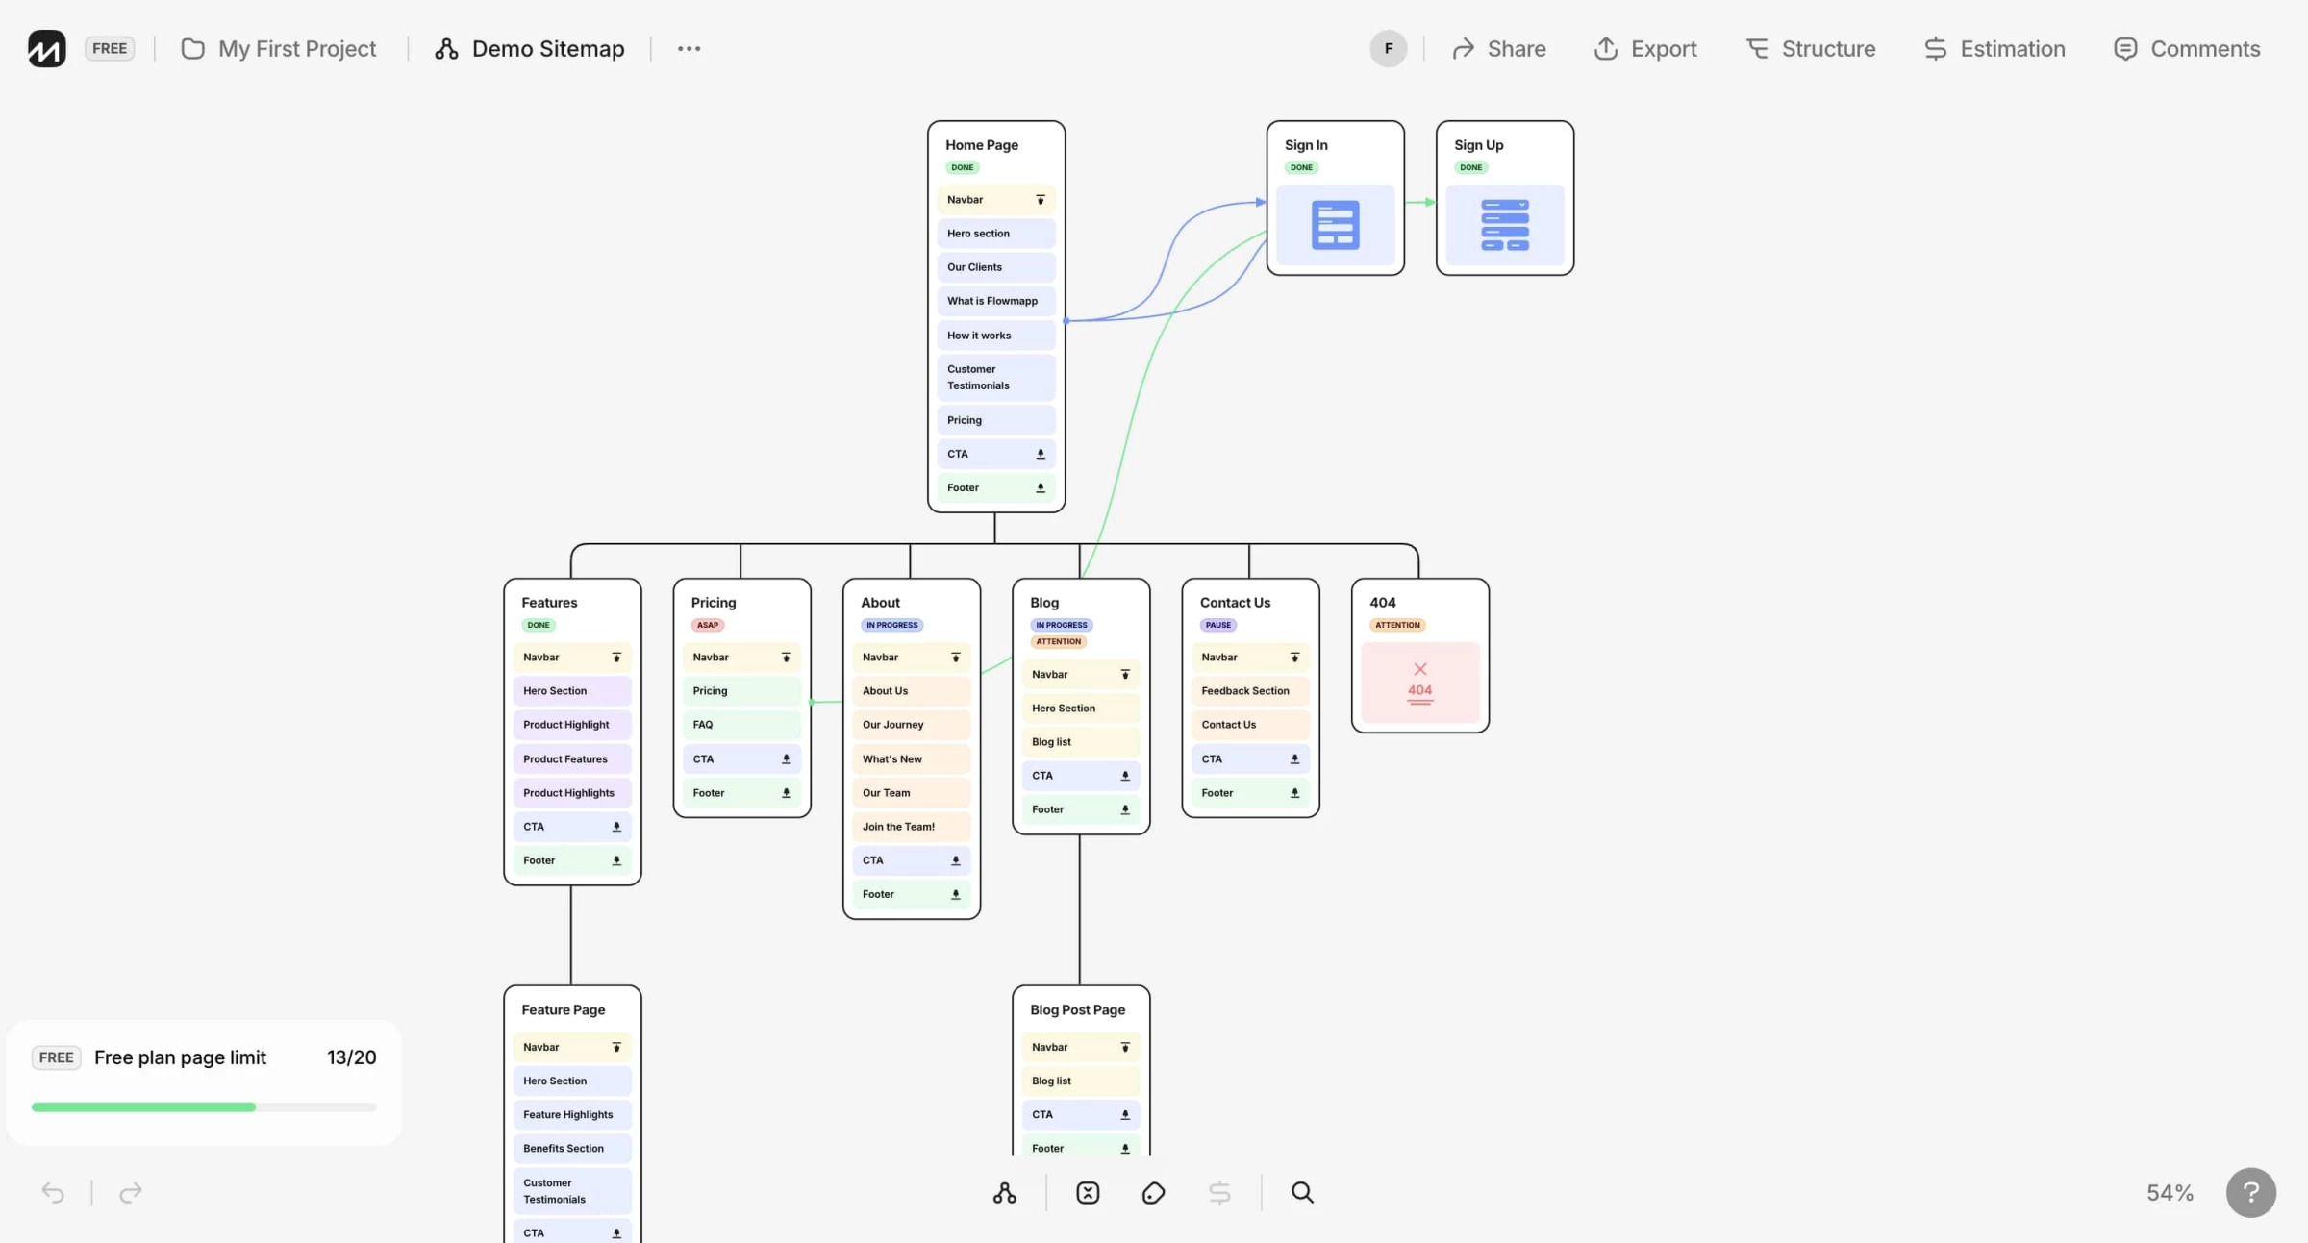
Task: Click the Features page Navbar pin icon
Action: point(616,658)
